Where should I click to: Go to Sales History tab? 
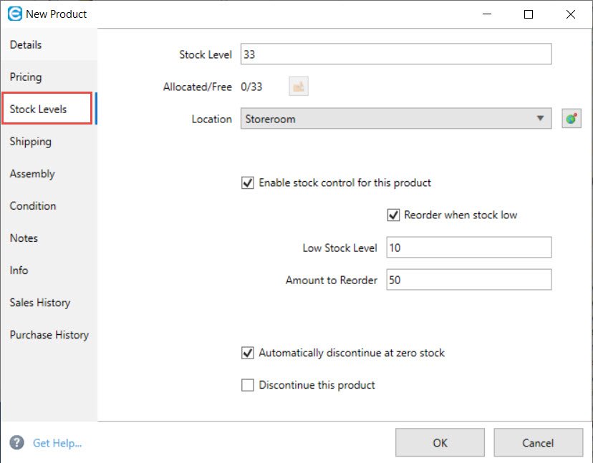point(39,303)
